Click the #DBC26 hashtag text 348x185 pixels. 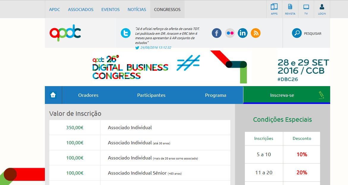coord(288,79)
